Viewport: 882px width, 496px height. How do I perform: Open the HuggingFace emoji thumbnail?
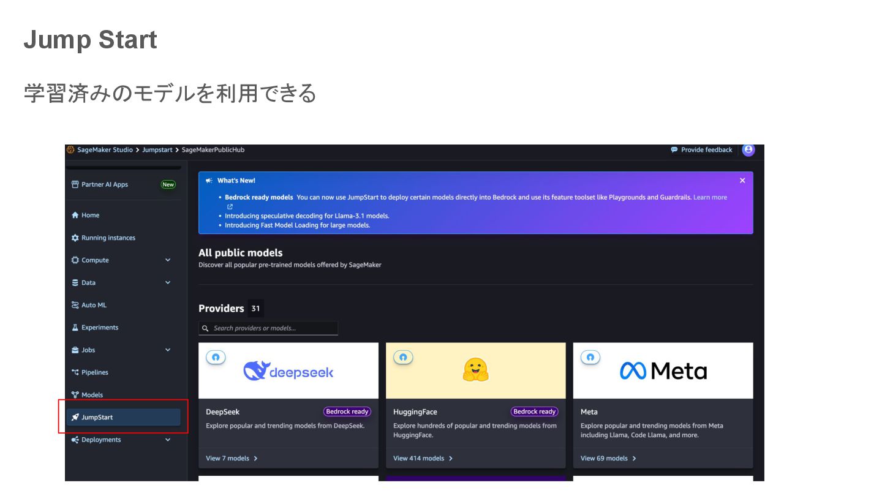click(476, 370)
